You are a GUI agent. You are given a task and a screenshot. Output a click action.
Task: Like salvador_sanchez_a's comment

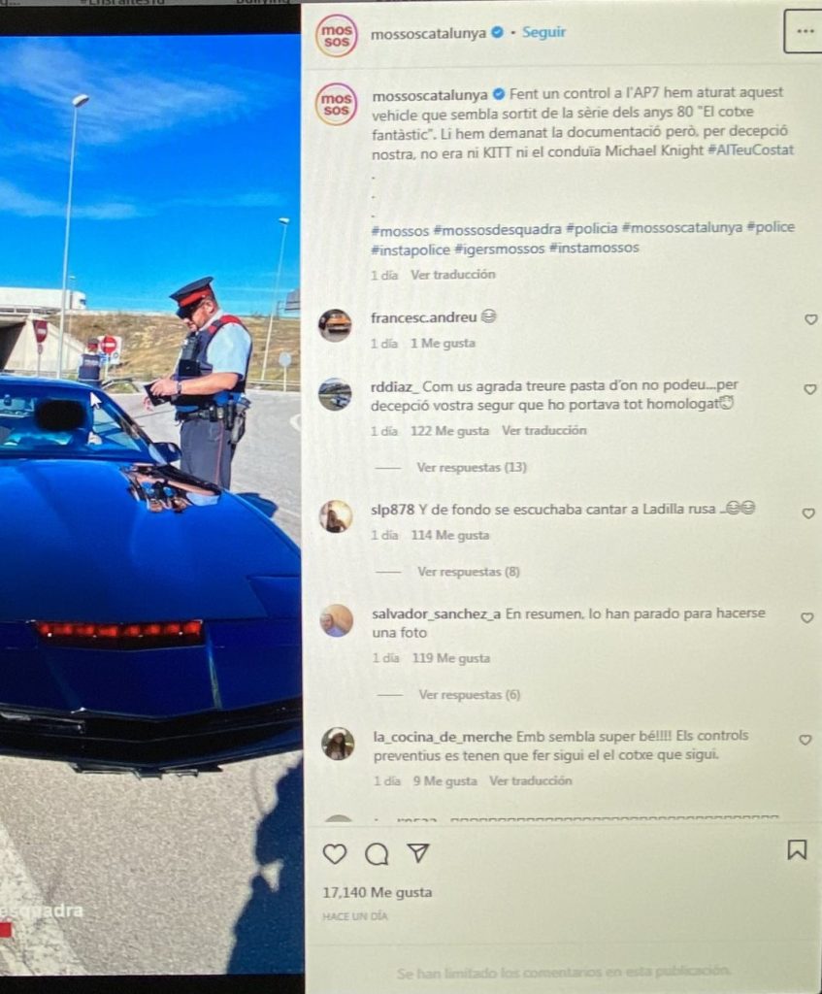tap(806, 617)
